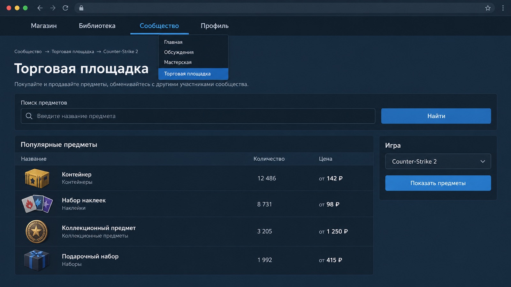Click the Наборы category label
511x287 pixels.
tap(72, 264)
